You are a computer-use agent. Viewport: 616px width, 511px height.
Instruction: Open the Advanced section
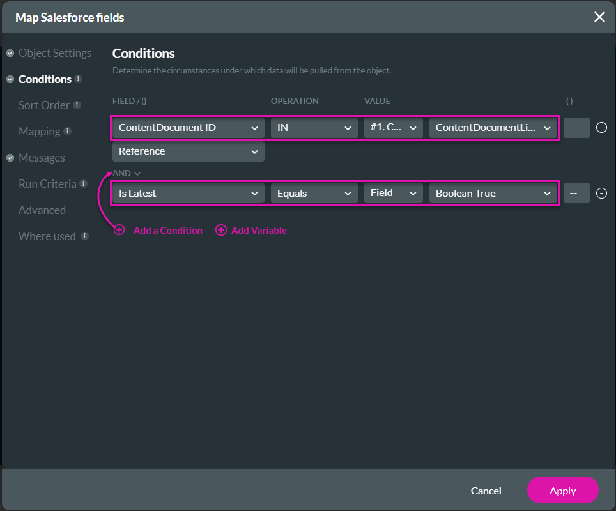click(x=42, y=210)
